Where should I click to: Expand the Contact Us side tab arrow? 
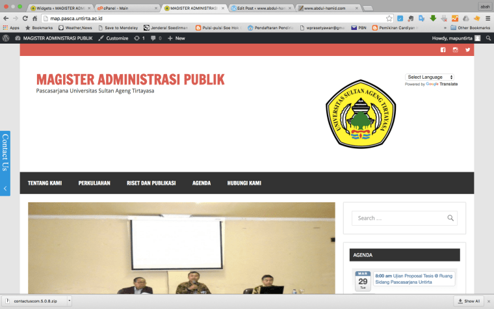(x=5, y=189)
